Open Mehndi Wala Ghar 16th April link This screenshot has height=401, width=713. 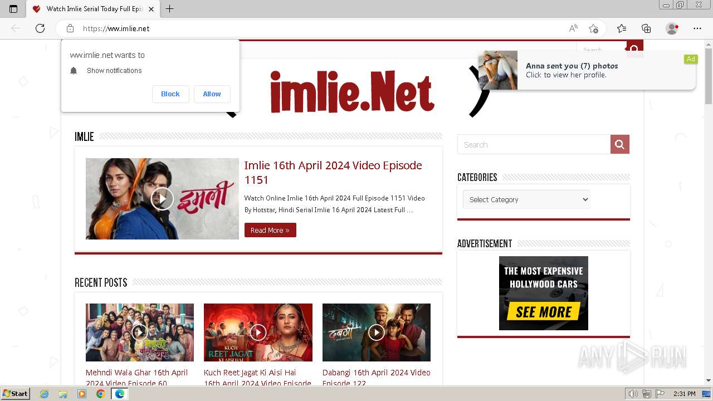point(137,377)
